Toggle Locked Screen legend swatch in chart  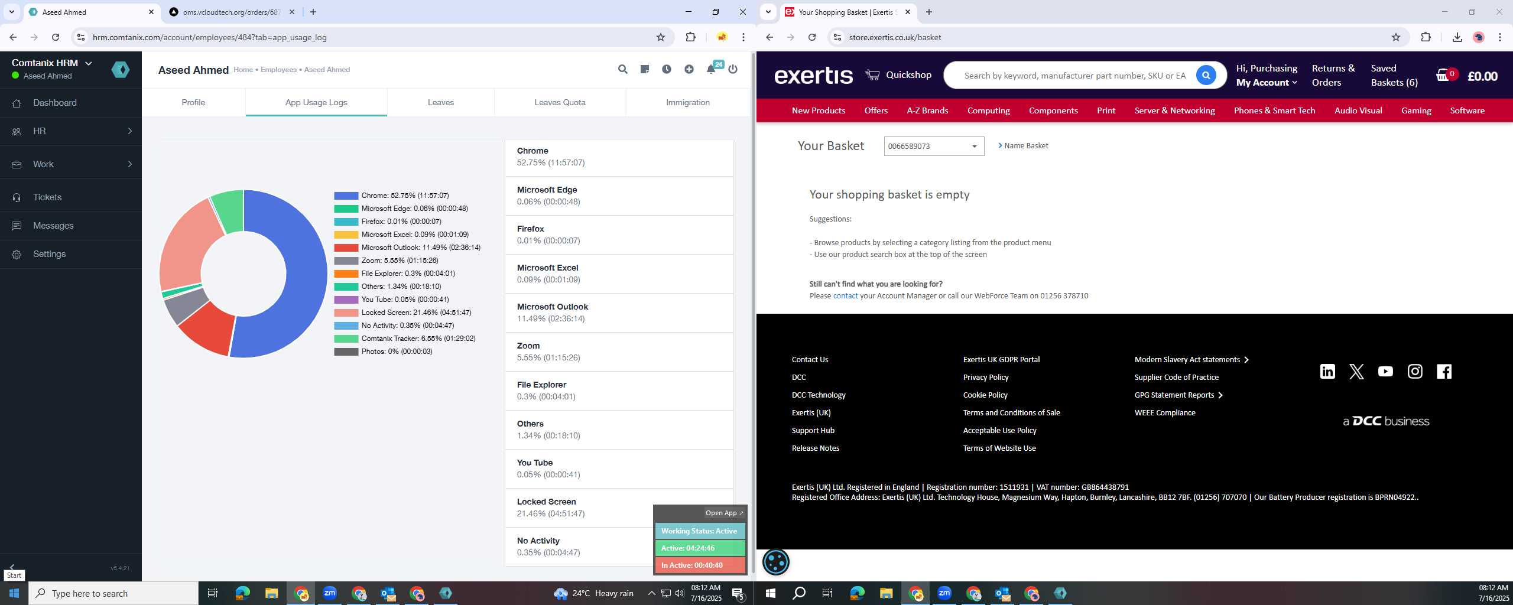click(x=346, y=313)
